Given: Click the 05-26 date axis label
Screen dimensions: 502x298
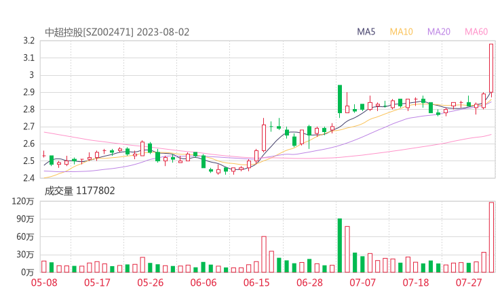Looking at the screenshot, I should (x=151, y=282).
